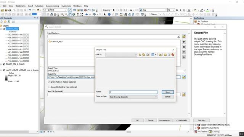The image size is (244, 137).
Task: Click OK in Export to CAD
Action: [x=137, y=120]
